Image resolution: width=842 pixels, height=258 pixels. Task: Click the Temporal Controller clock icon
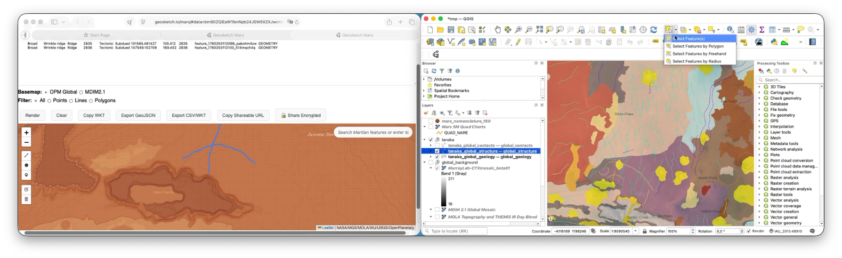pos(643,30)
